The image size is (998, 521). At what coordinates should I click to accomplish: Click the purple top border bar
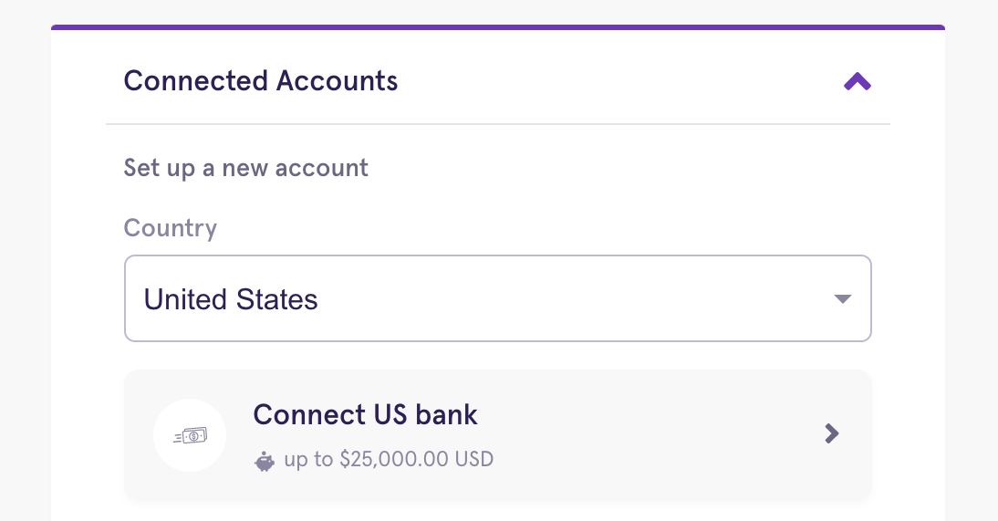498,27
